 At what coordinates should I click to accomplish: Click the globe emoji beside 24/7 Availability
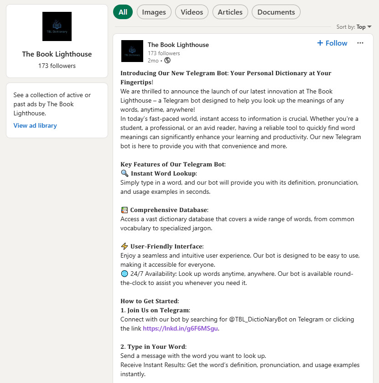[125, 274]
